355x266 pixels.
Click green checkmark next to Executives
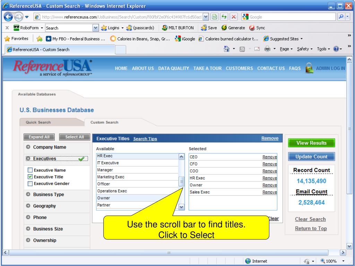[x=81, y=159]
